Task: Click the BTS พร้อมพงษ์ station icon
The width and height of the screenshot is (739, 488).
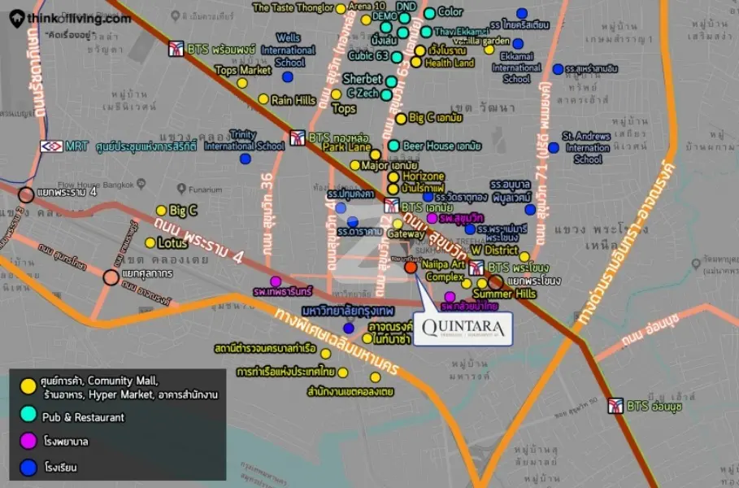Action: pos(176,49)
